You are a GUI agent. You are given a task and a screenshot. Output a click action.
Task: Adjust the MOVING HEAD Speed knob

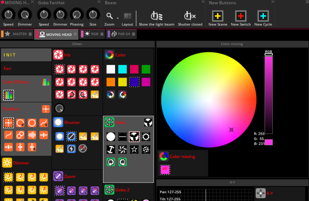[8, 14]
